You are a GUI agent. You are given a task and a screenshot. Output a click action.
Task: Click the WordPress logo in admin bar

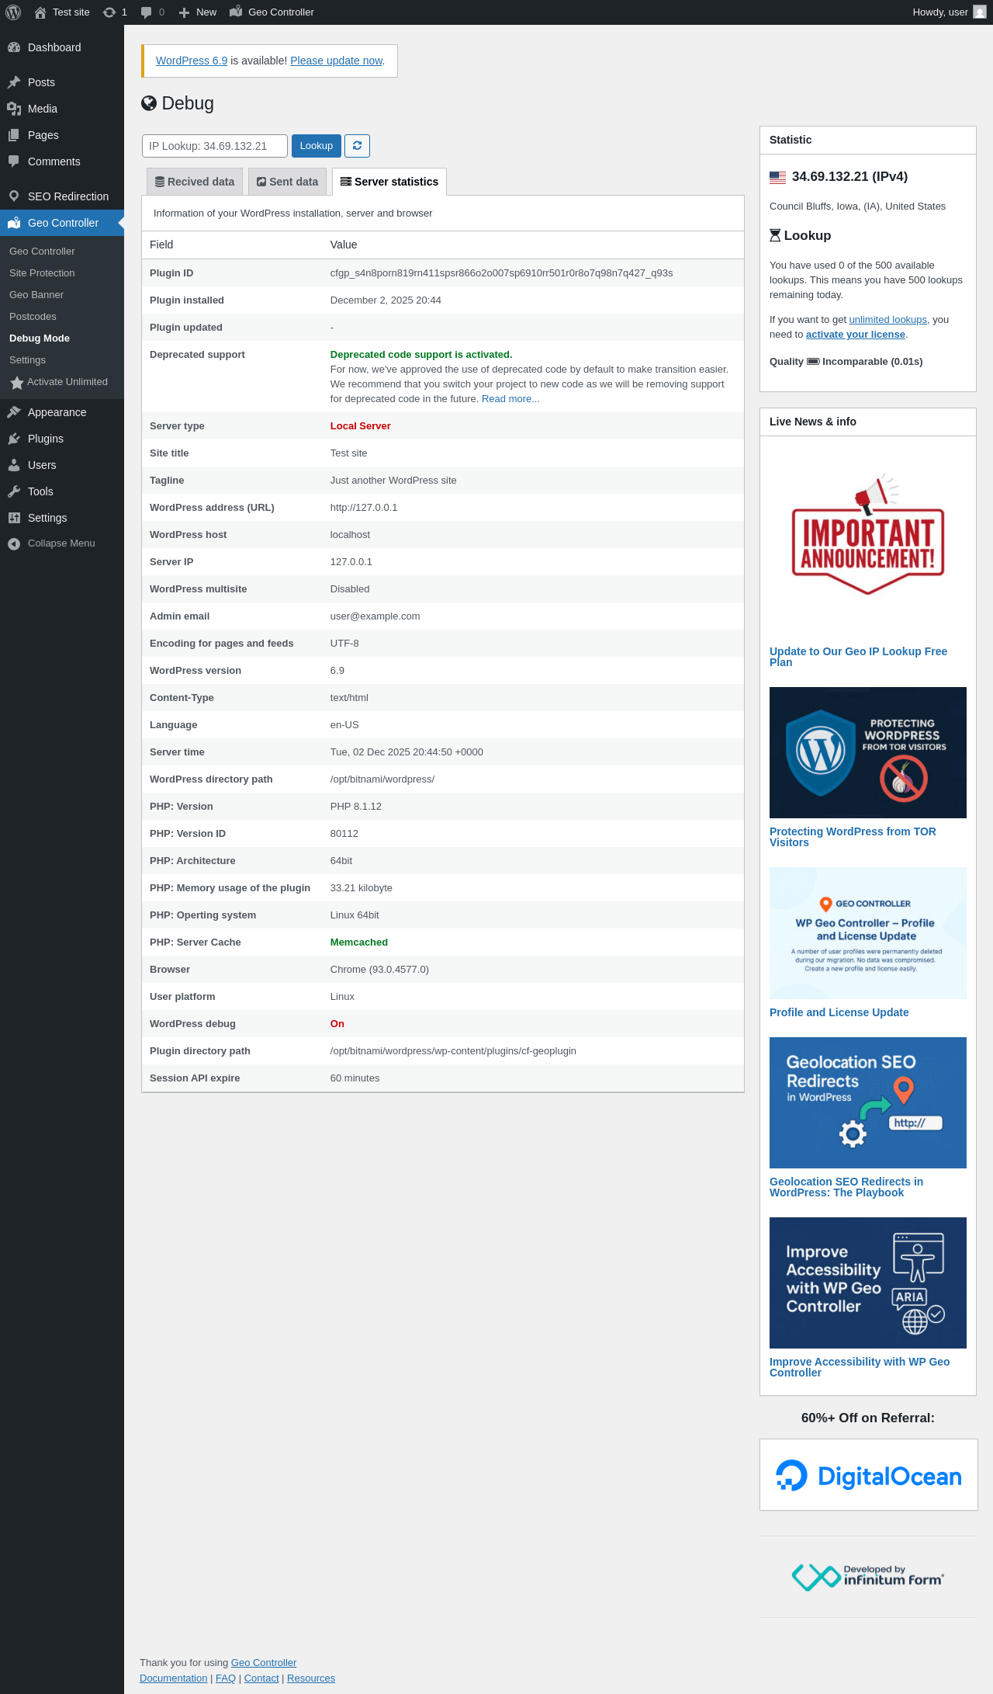pyautogui.click(x=13, y=12)
